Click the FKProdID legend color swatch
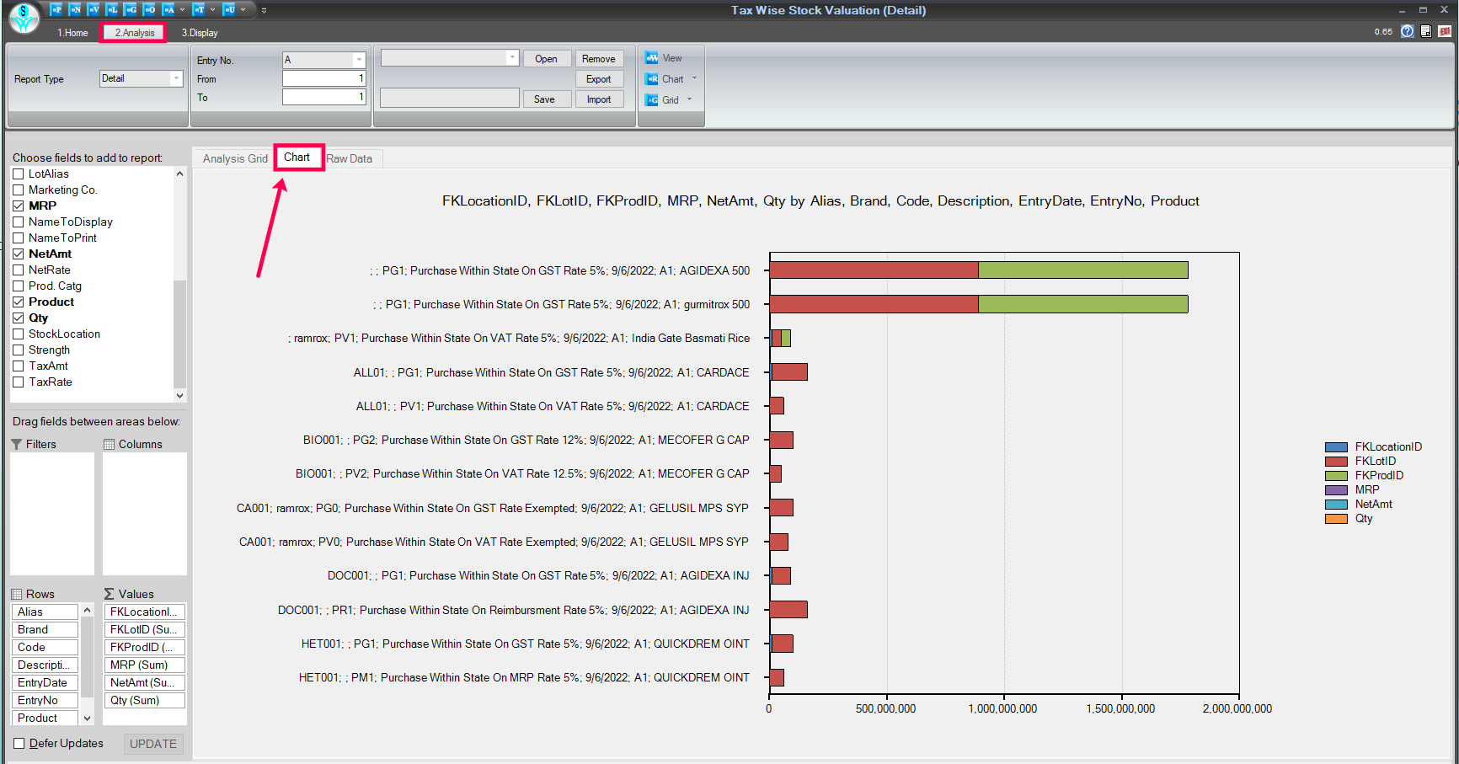The height and width of the screenshot is (764, 1459). click(x=1336, y=476)
